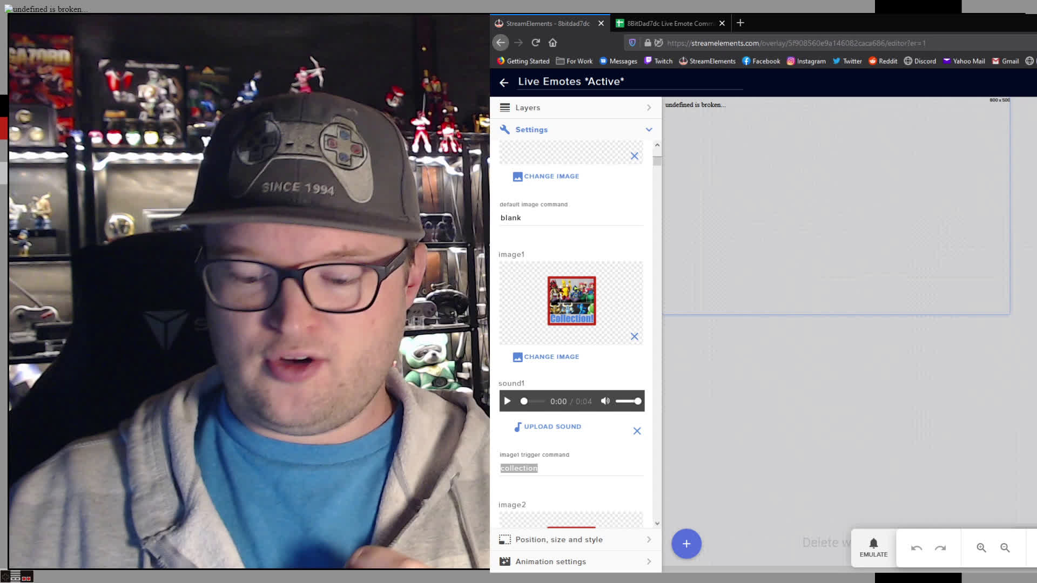This screenshot has height=583, width=1037.
Task: Click the Animation settings clapper icon
Action: [x=504, y=561]
